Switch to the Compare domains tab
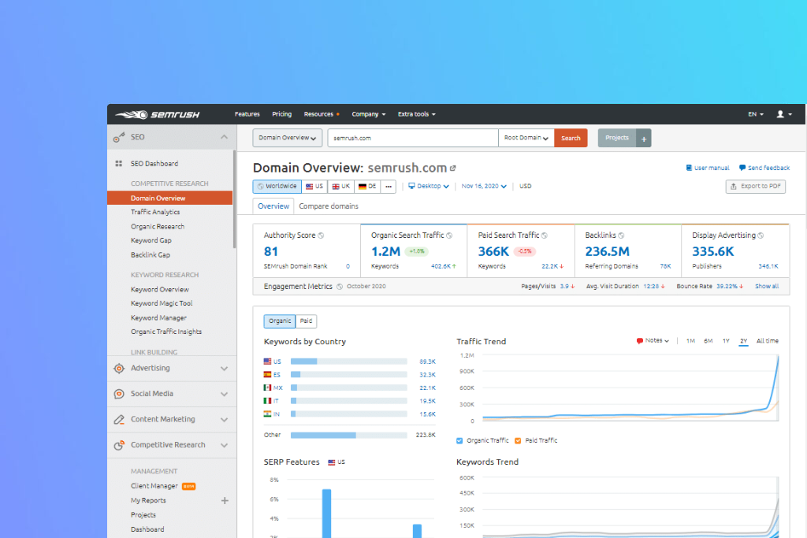This screenshot has width=807, height=538. pyautogui.click(x=329, y=206)
